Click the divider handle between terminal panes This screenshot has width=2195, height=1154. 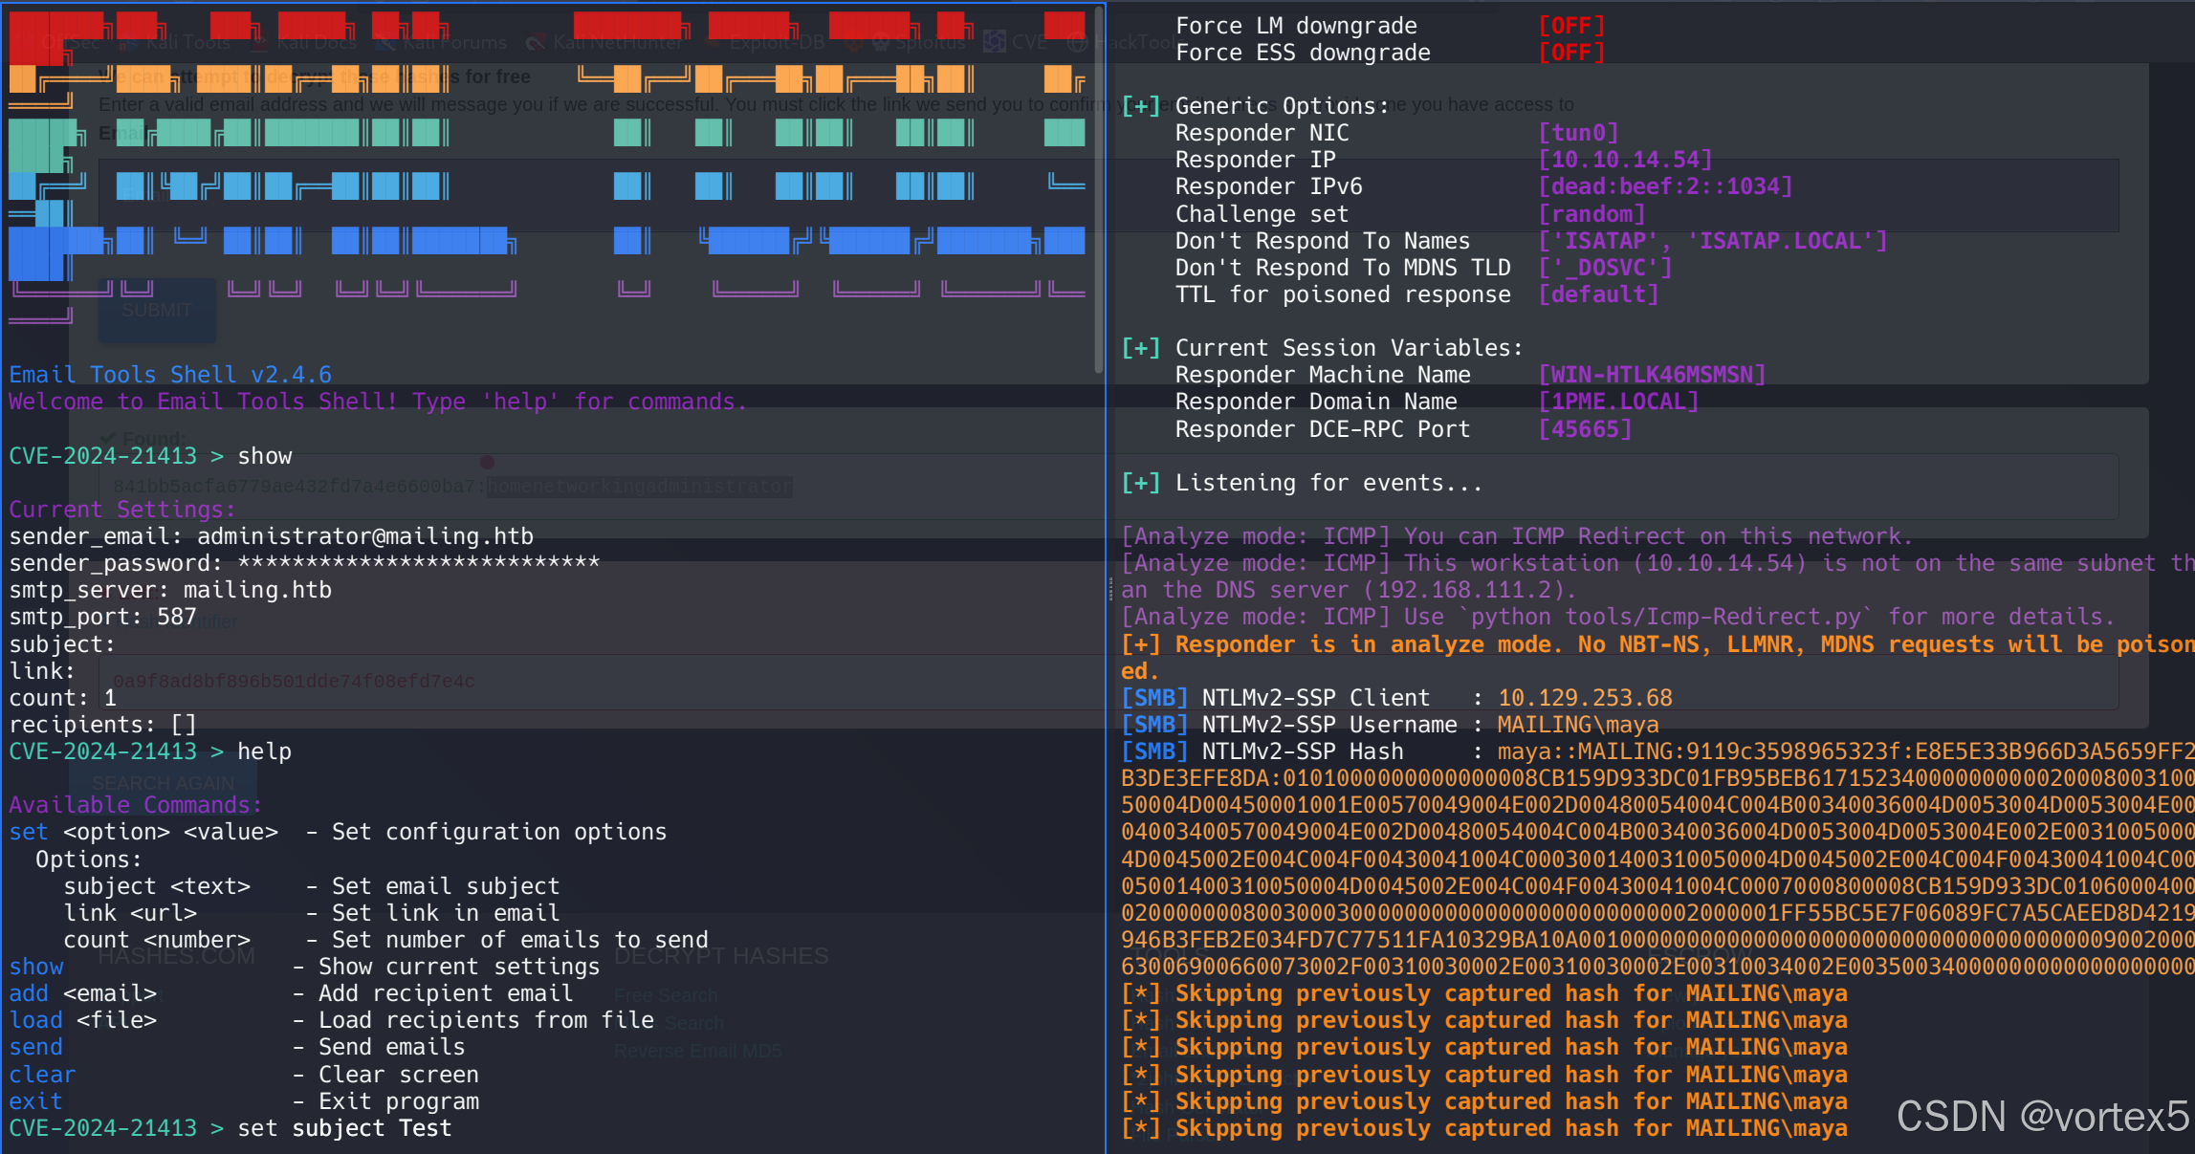1109,588
